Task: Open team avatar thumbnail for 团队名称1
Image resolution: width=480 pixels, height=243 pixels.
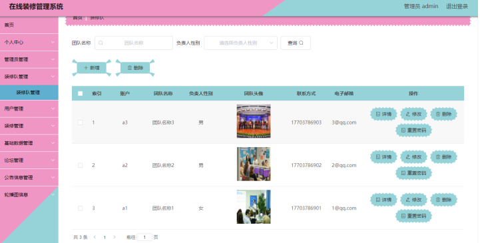Action: coord(254,207)
